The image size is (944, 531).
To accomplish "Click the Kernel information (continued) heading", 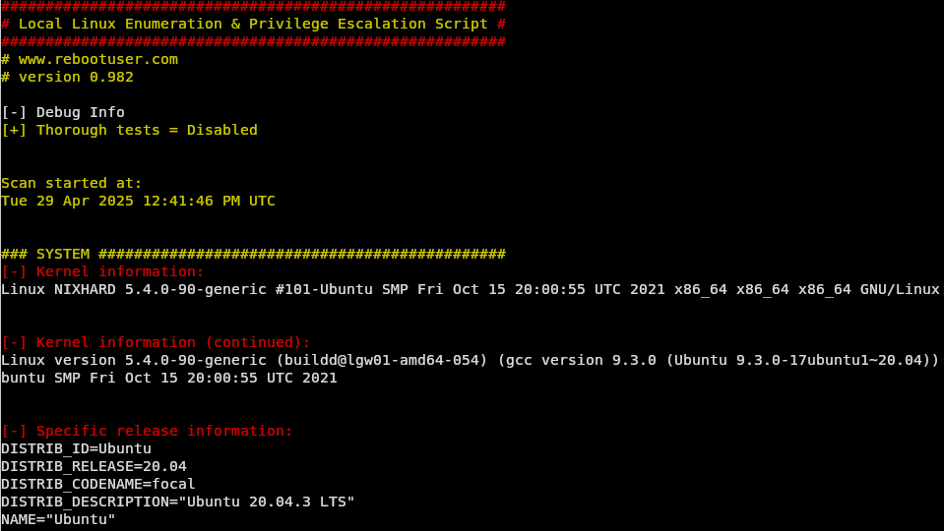I will pos(173,342).
